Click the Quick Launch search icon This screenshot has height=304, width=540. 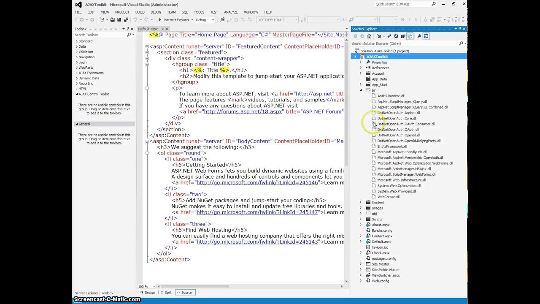click(434, 4)
